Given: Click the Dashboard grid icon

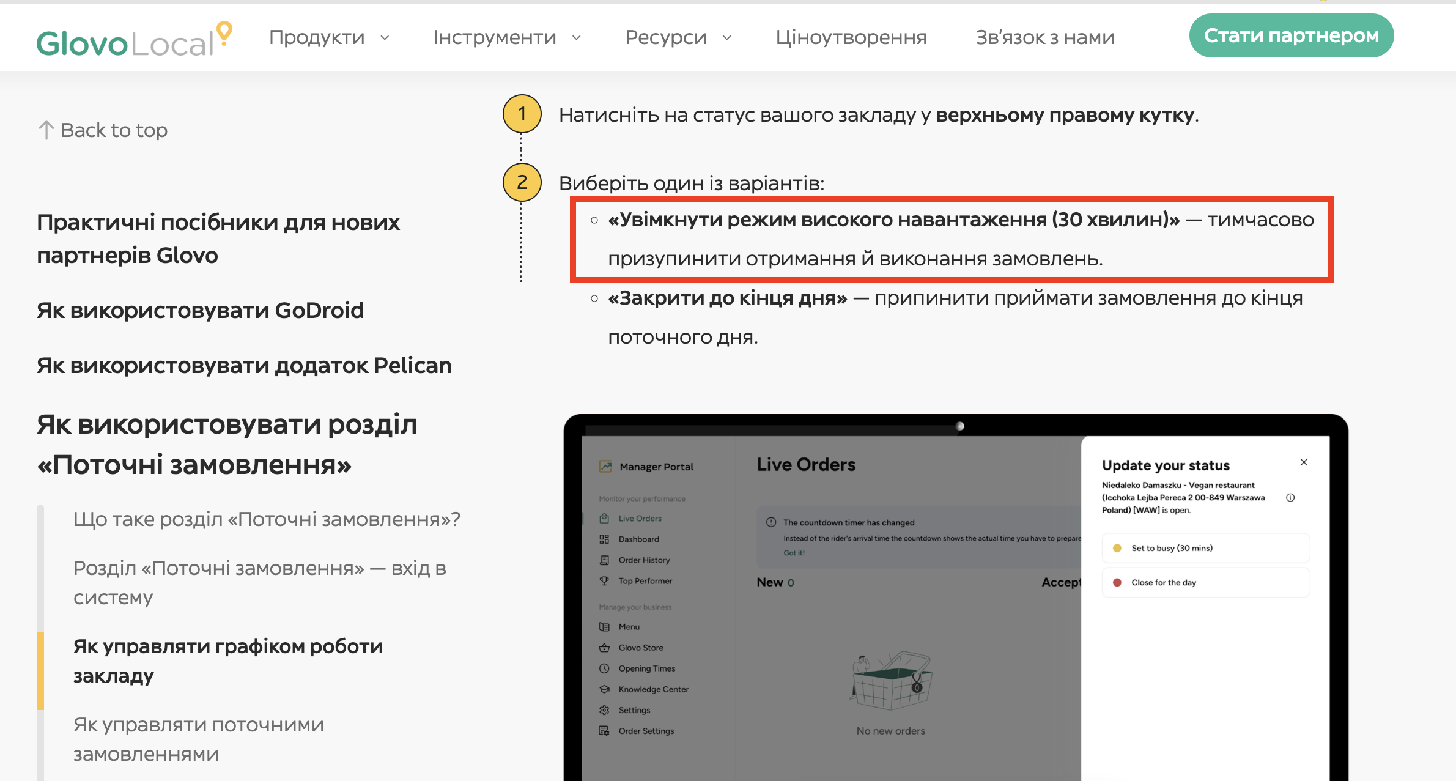Looking at the screenshot, I should tap(604, 539).
